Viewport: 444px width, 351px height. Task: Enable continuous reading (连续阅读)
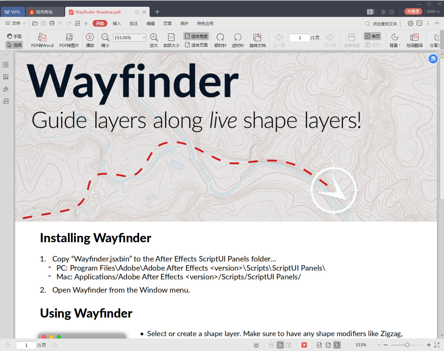coord(351,41)
